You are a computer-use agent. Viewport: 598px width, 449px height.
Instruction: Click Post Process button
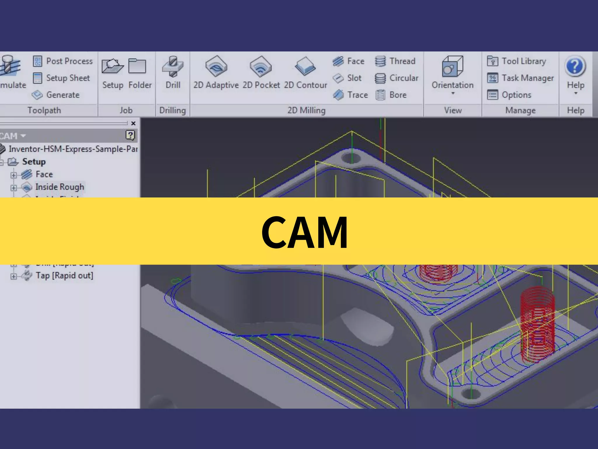click(63, 61)
